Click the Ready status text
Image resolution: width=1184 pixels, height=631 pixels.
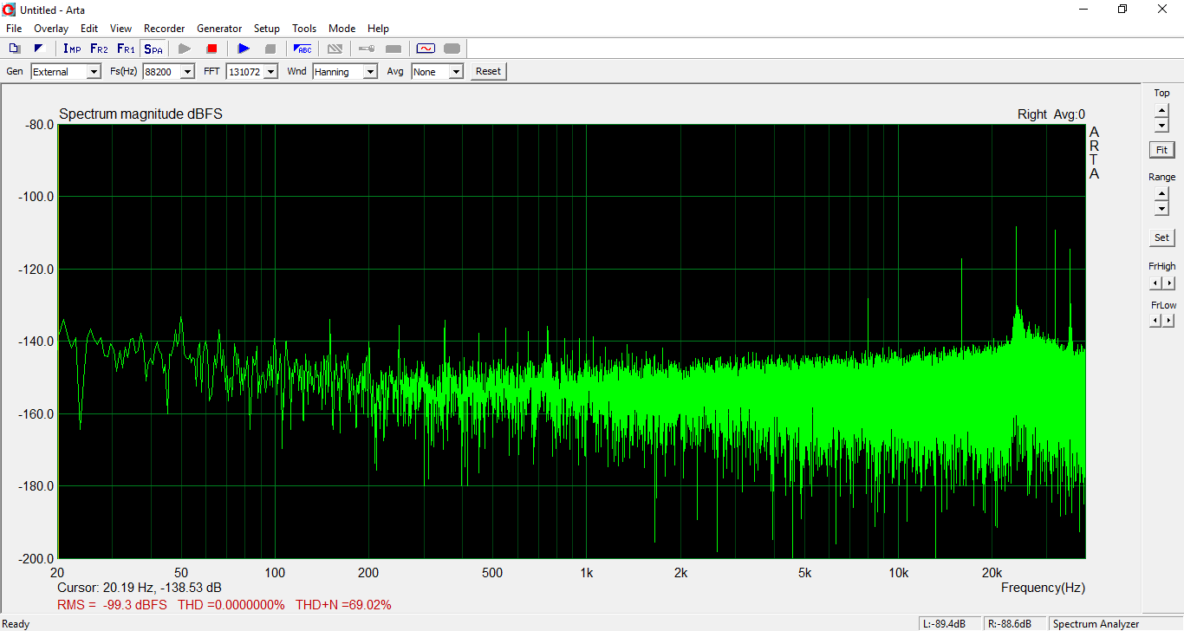(x=16, y=624)
